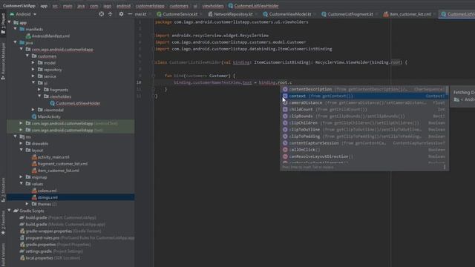Open build.gradle for Project CustomerListApp
475x267 pixels.
pyautogui.click(x=58, y=217)
